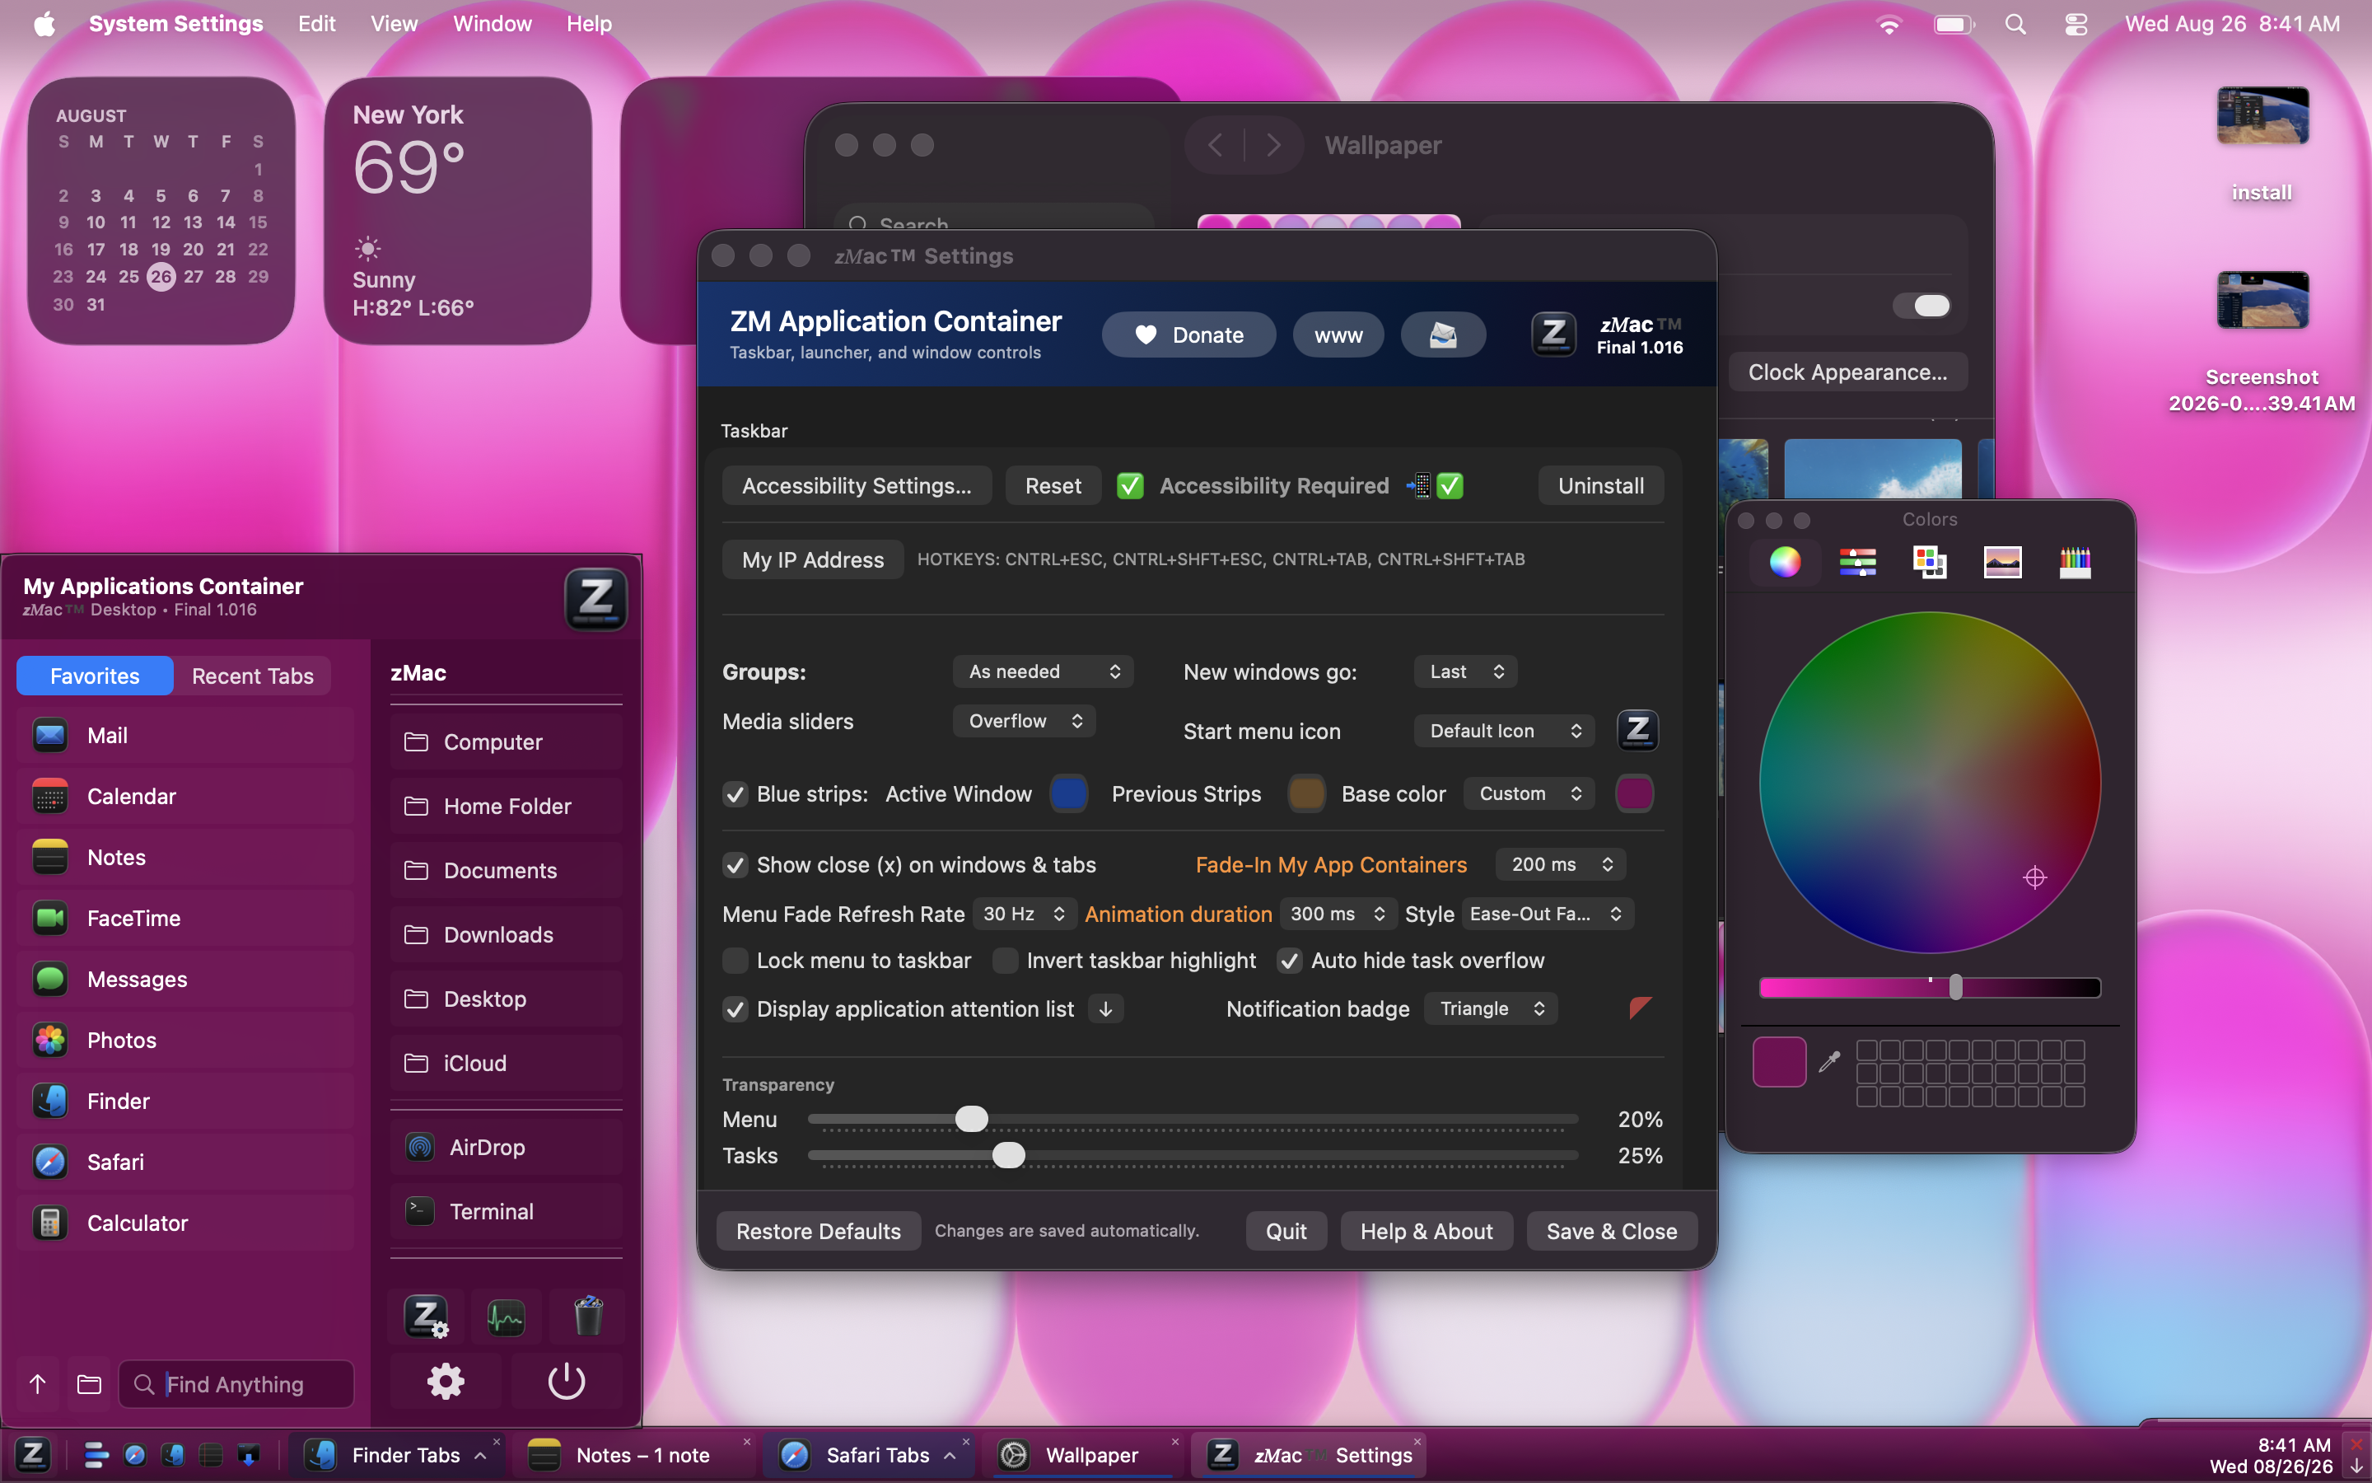Click the gear settings button in launcher

446,1382
